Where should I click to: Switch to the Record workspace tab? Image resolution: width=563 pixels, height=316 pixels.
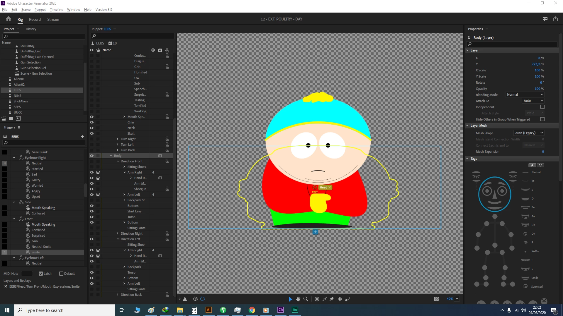(35, 19)
